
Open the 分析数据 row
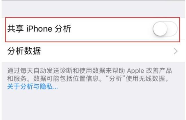[x=93, y=51]
